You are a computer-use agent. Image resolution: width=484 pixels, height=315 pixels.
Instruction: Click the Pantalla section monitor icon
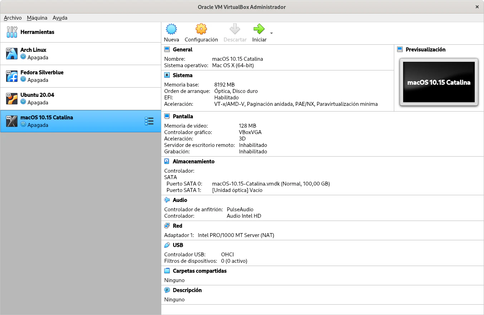[167, 117]
